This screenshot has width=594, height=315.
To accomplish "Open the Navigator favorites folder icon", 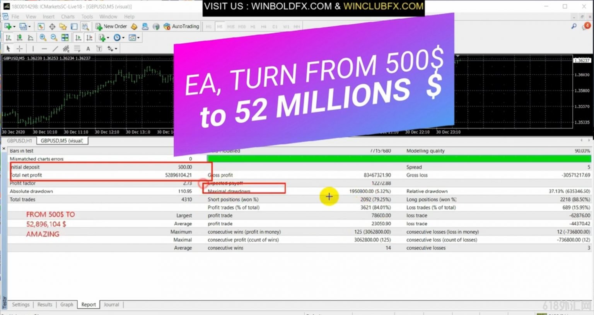I will click(63, 26).
